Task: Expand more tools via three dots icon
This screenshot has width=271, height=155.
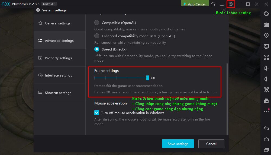Action: click(x=266, y=111)
